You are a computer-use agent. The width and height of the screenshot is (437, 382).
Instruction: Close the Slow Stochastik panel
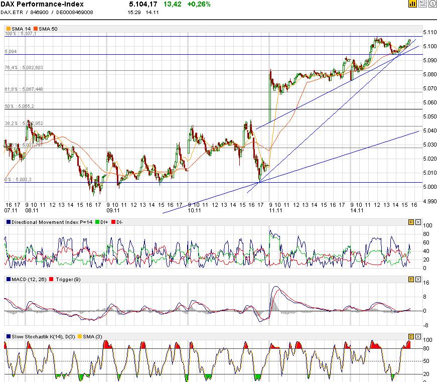(x=418, y=336)
